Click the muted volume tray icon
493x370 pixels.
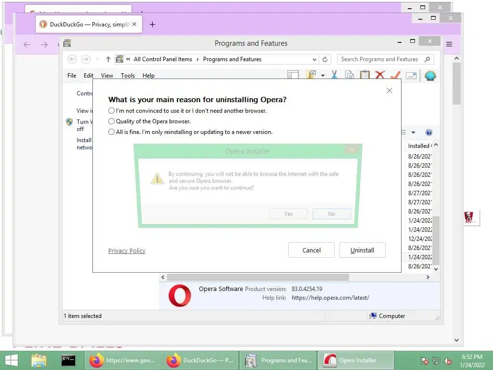(448, 361)
